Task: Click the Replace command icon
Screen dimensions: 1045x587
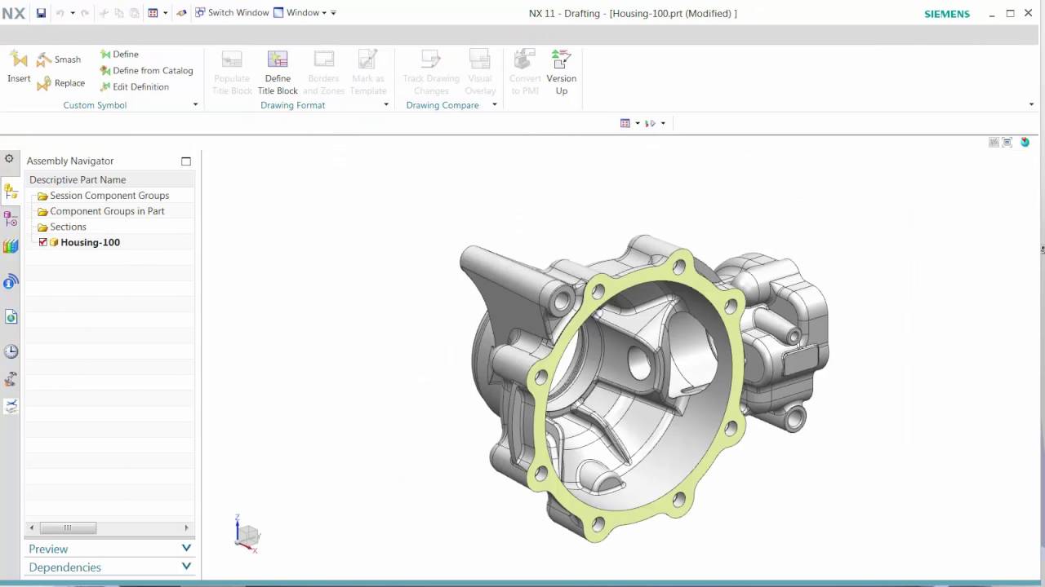Action: 45,82
